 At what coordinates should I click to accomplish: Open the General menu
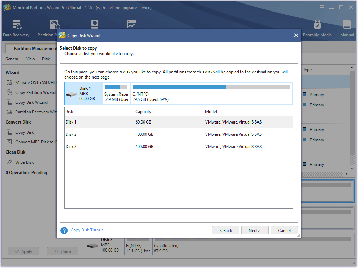click(12, 59)
